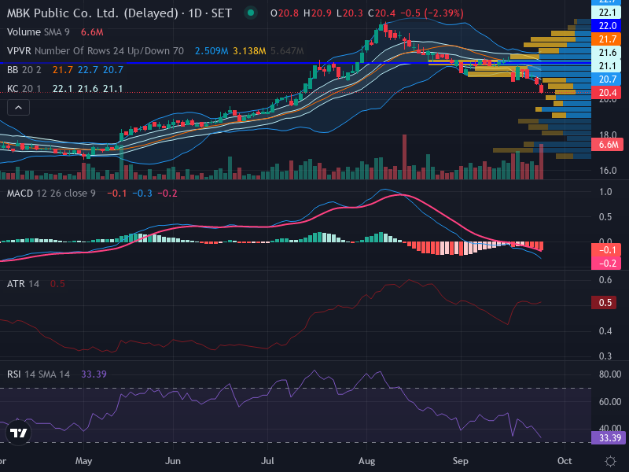
Task: Select the MBK Public Co. Ltd. symbol title
Action: (120, 13)
